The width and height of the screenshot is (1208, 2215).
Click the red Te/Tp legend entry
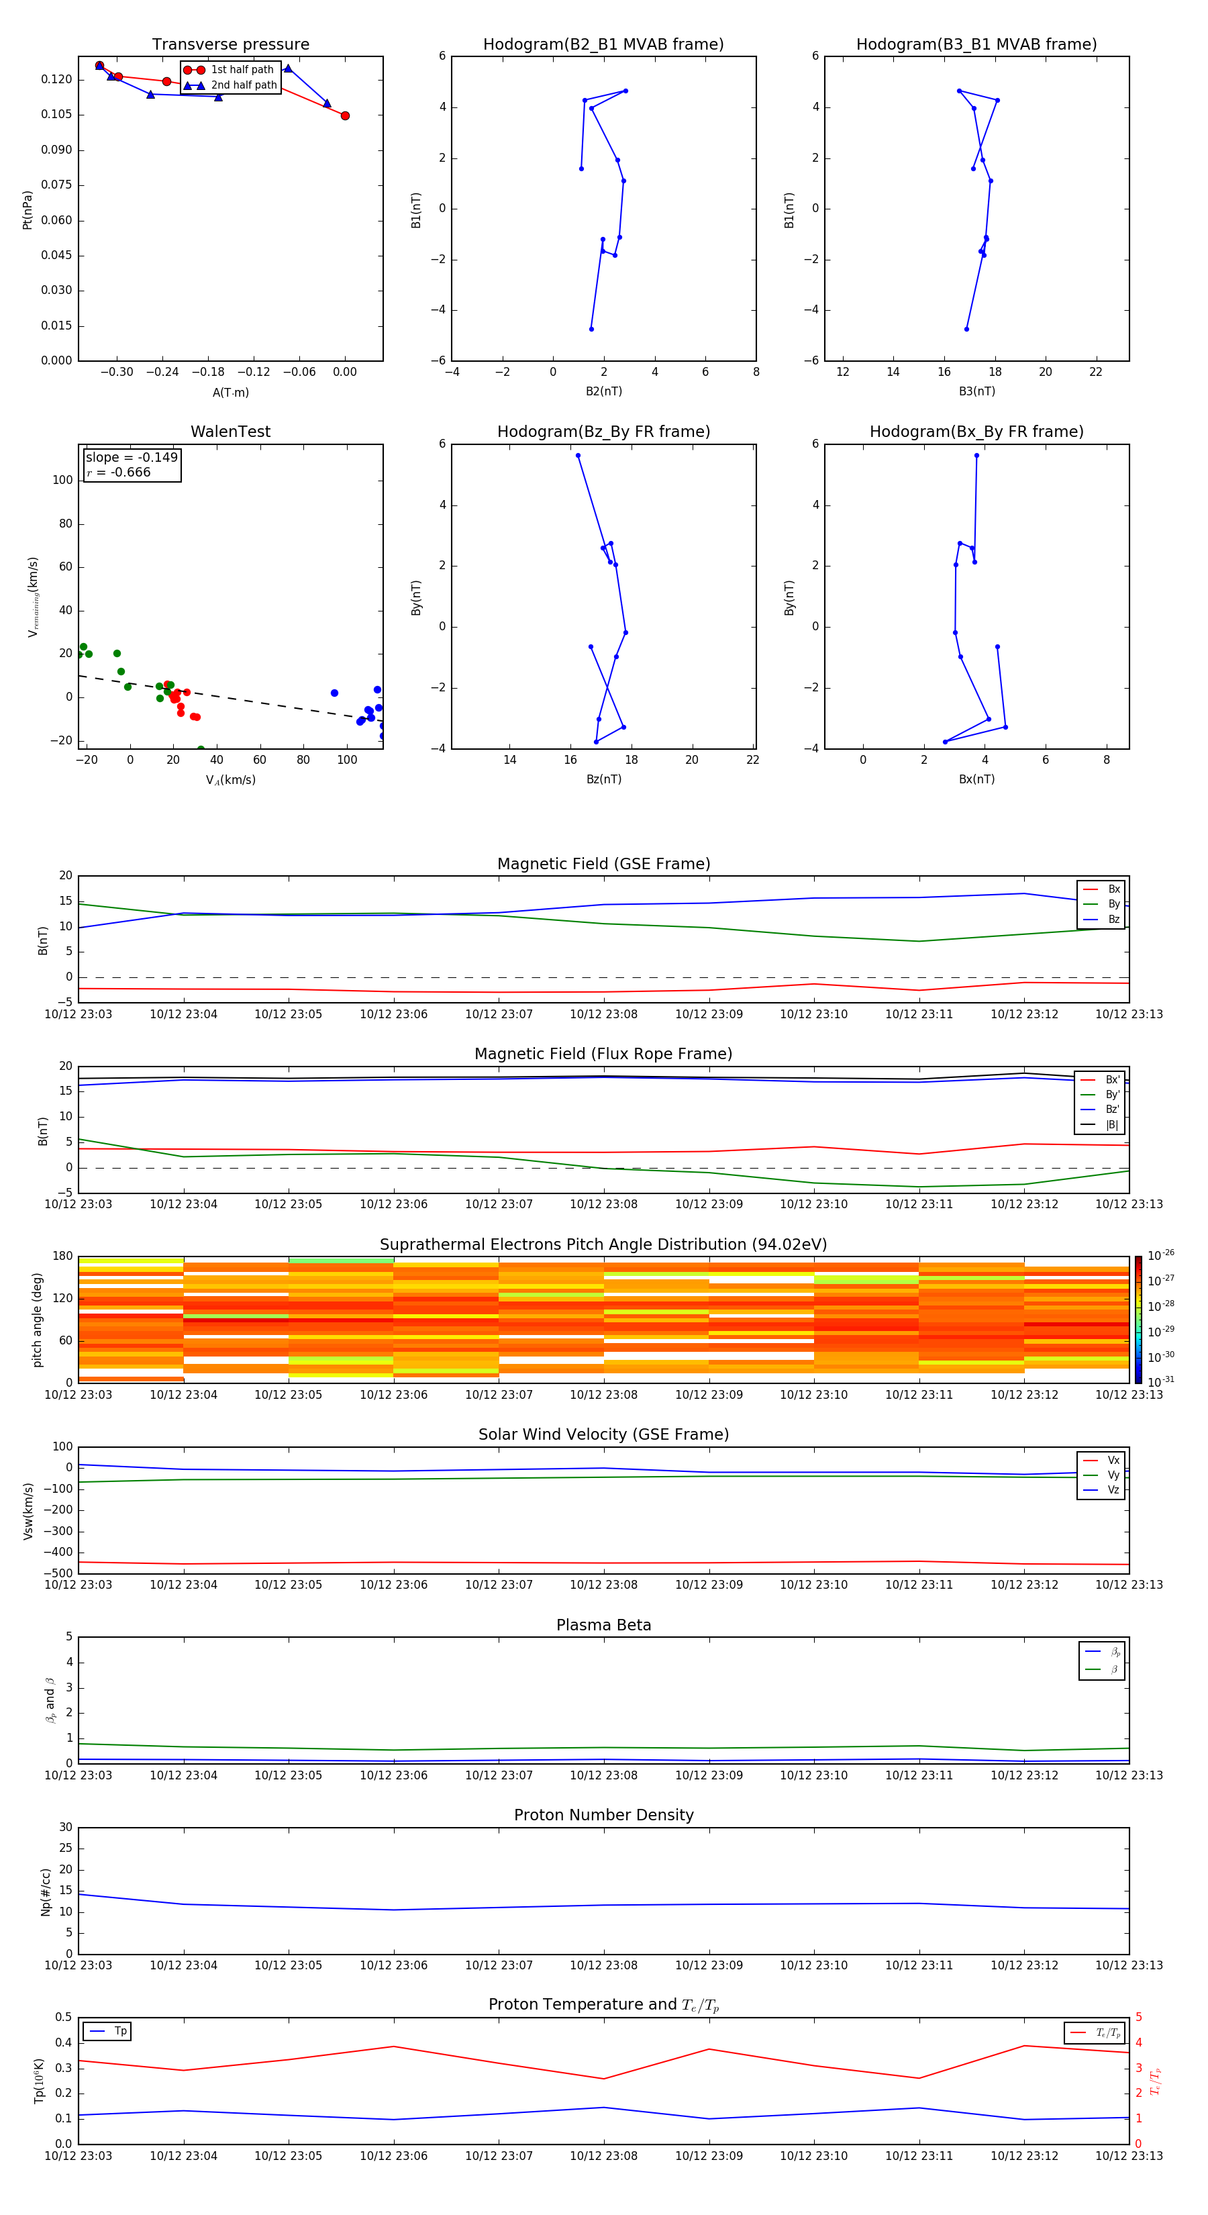pos(1095,2034)
